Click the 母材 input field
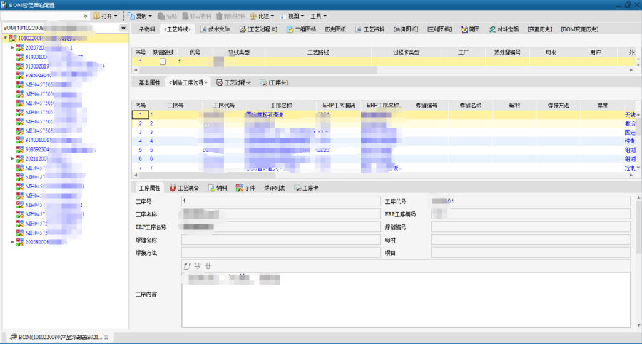This screenshot has width=642, height=344. click(530, 240)
